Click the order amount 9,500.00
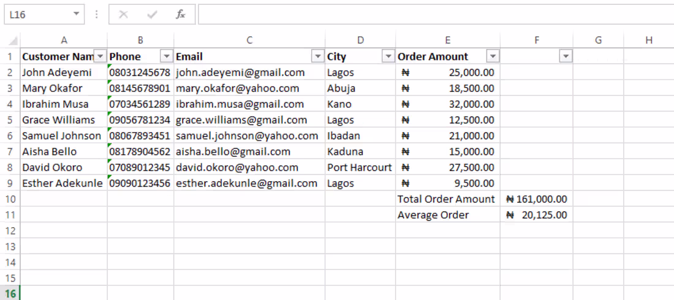Screen dimensions: 674x300 point(448,184)
